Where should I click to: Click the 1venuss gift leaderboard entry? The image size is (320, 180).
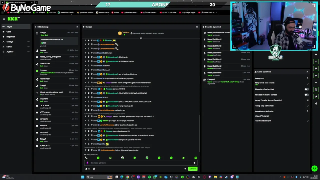124,33
